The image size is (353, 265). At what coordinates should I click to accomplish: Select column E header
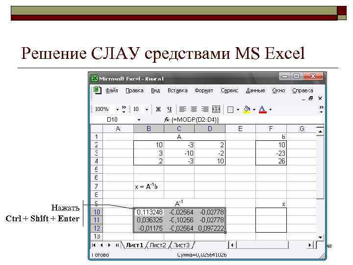240,129
